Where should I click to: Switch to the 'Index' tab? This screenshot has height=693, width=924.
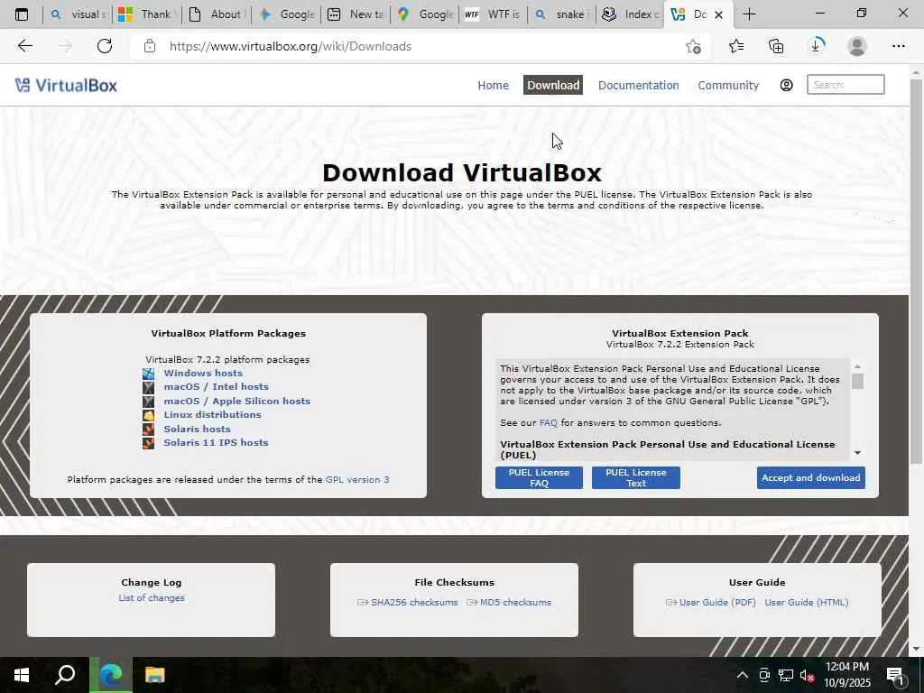pos(630,14)
